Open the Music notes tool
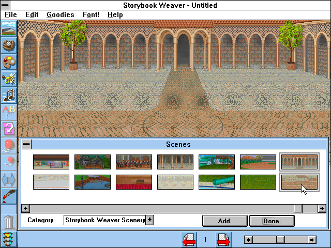This screenshot has height=248, width=331. coord(9,96)
